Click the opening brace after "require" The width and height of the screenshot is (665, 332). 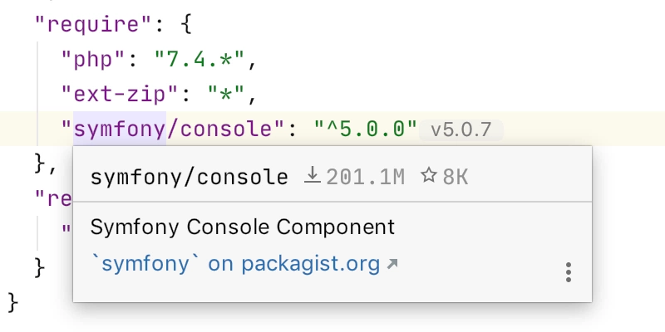tap(186, 25)
